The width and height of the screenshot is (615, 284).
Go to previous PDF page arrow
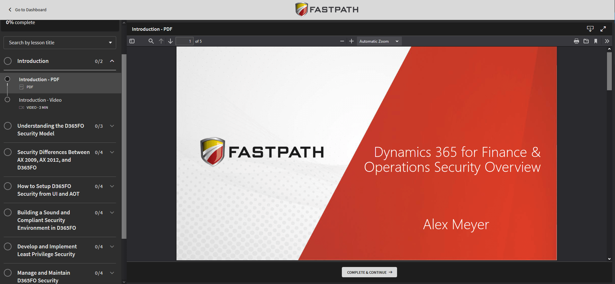[x=161, y=41]
